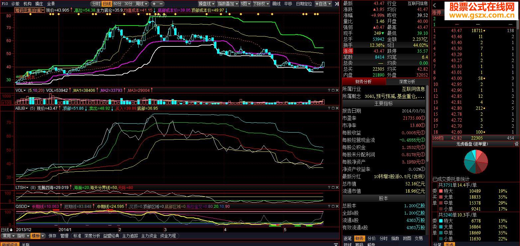Click the 资金方程 template button

point(168,236)
